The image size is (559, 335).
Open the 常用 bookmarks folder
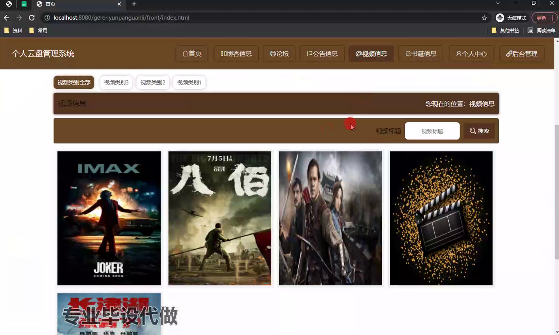pyautogui.click(x=38, y=30)
